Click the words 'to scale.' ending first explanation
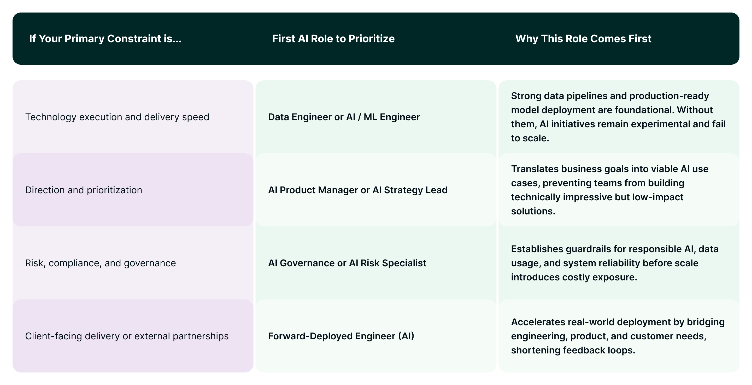 point(530,138)
